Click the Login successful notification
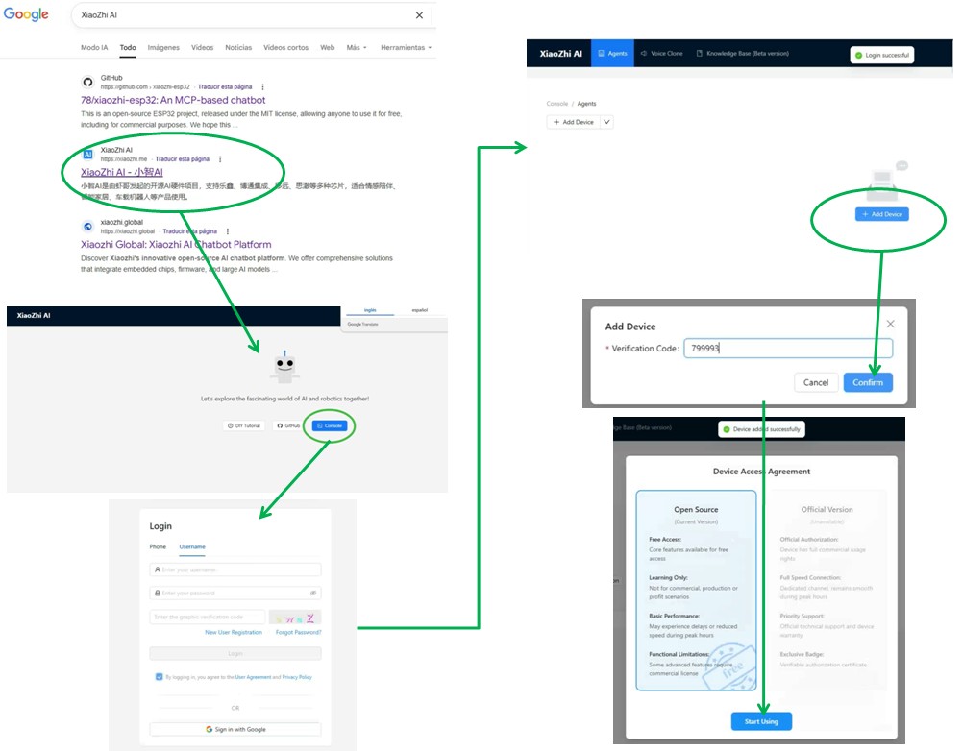Image resolution: width=963 pixels, height=751 pixels. click(x=881, y=56)
